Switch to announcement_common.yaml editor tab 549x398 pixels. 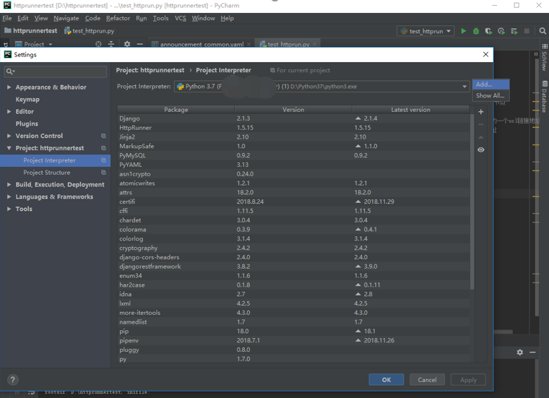[202, 44]
